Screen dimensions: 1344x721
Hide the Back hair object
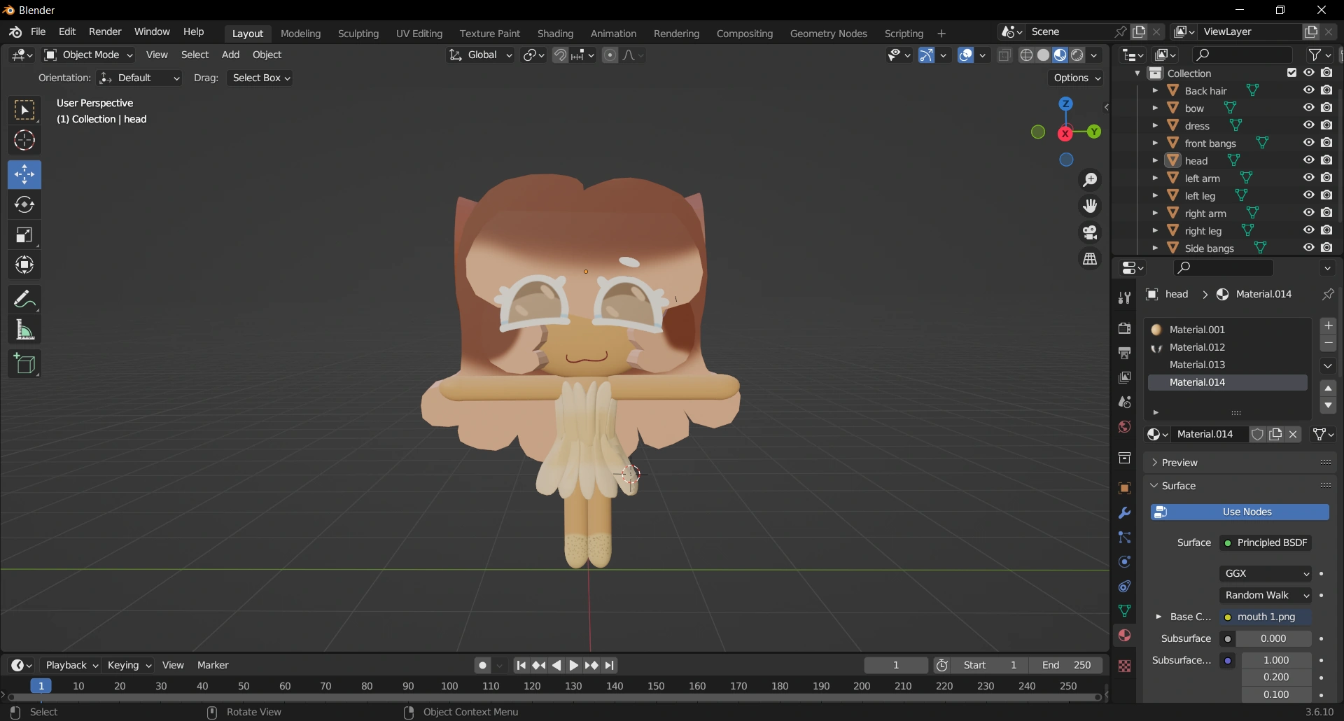pyautogui.click(x=1308, y=90)
